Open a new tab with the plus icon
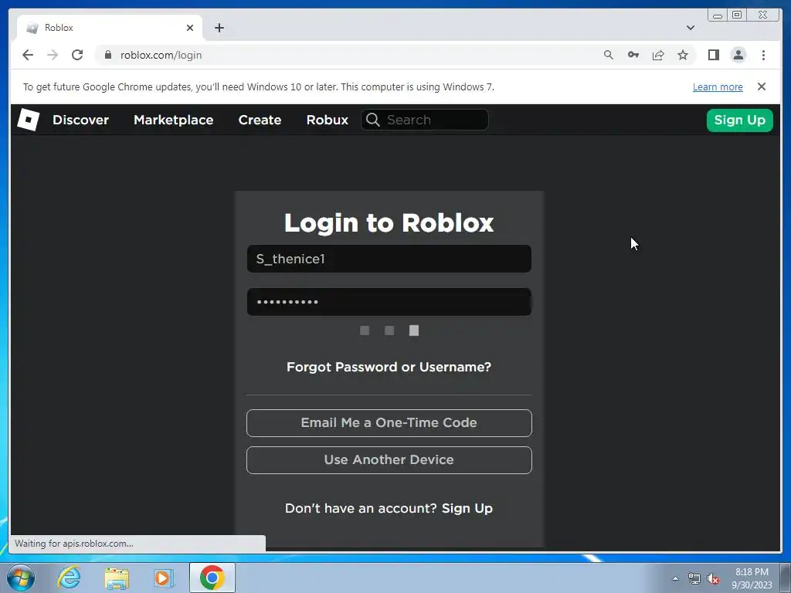 pyautogui.click(x=219, y=28)
